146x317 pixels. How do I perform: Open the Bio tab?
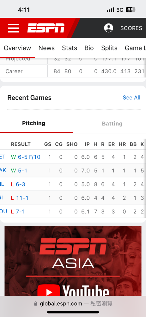coord(89,48)
